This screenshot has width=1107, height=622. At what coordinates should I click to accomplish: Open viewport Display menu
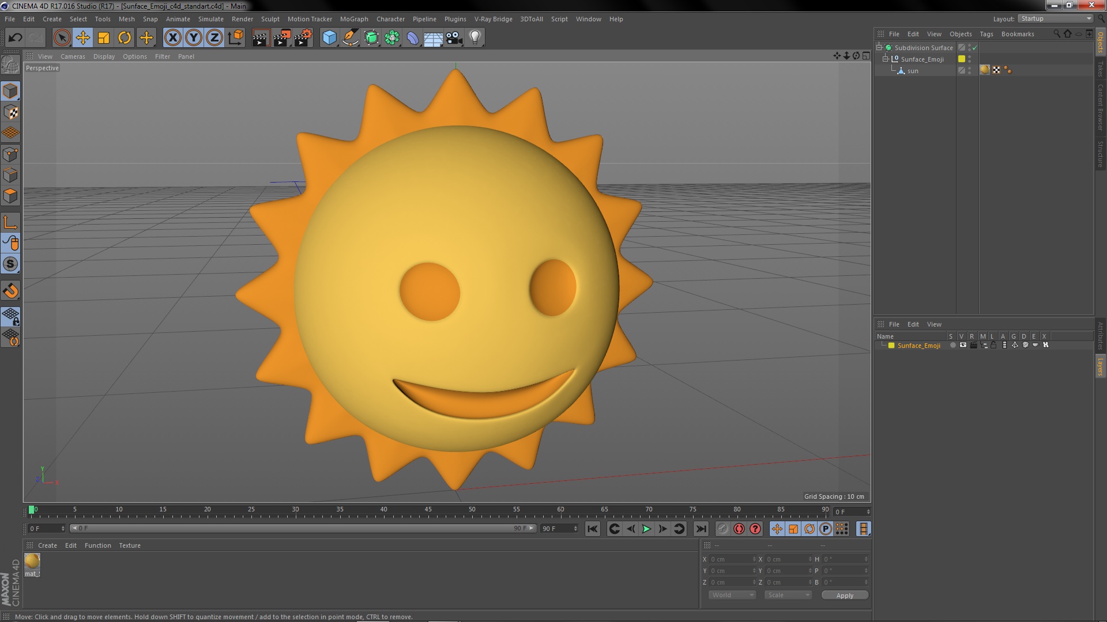(104, 56)
